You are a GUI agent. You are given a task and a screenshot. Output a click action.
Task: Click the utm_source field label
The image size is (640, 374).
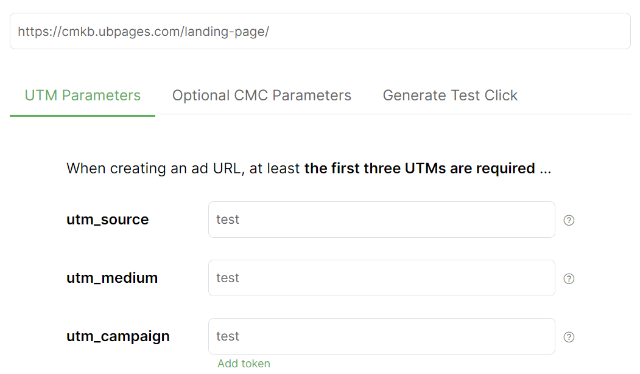(x=107, y=220)
